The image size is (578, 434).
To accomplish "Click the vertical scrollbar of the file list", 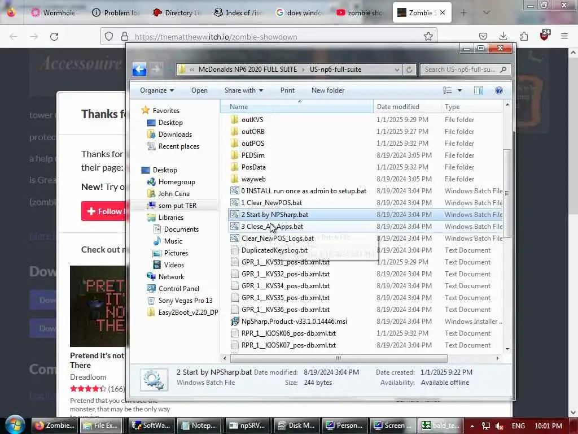I will coord(507,193).
